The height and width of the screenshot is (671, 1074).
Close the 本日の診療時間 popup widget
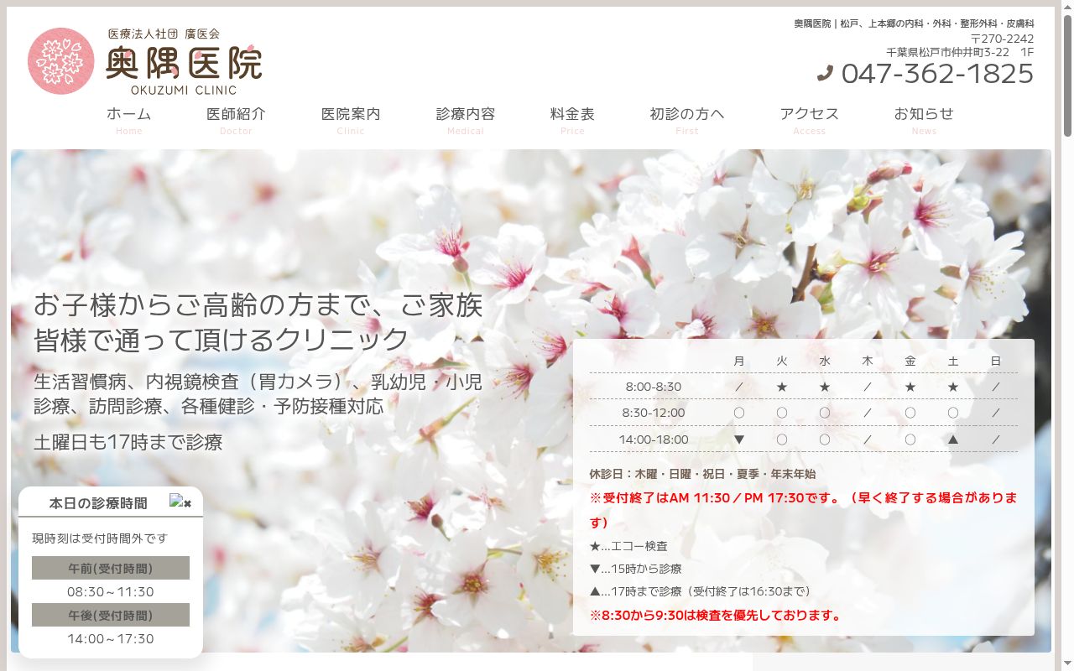(180, 502)
